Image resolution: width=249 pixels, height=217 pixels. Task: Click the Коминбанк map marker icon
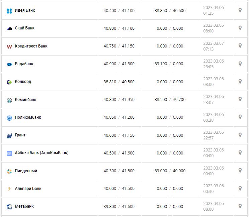pyautogui.click(x=240, y=99)
